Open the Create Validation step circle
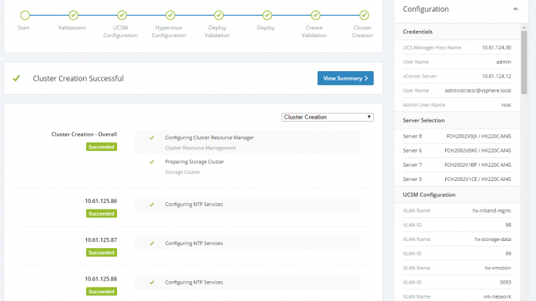Screen dimensions: 536x301 315,15
